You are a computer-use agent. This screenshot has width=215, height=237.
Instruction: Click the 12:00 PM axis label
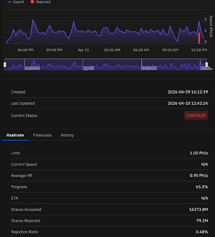199,50
